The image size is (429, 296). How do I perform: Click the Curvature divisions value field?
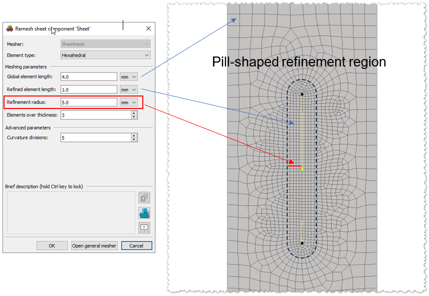pyautogui.click(x=96, y=137)
